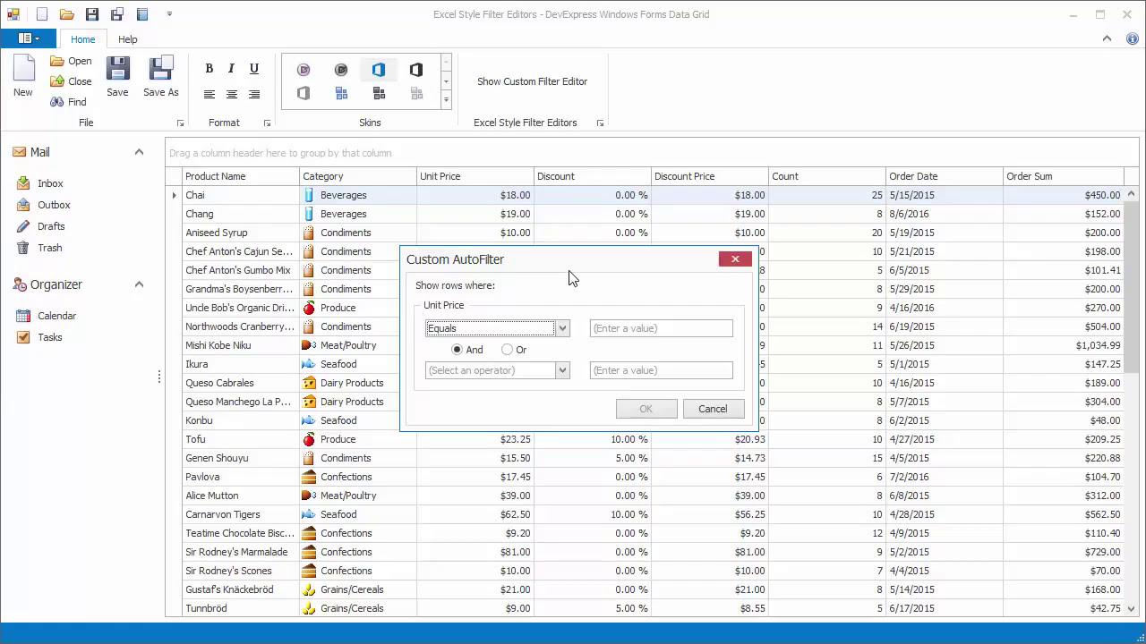Select the gray Office skin
This screenshot has width=1146, height=644.
[x=304, y=93]
